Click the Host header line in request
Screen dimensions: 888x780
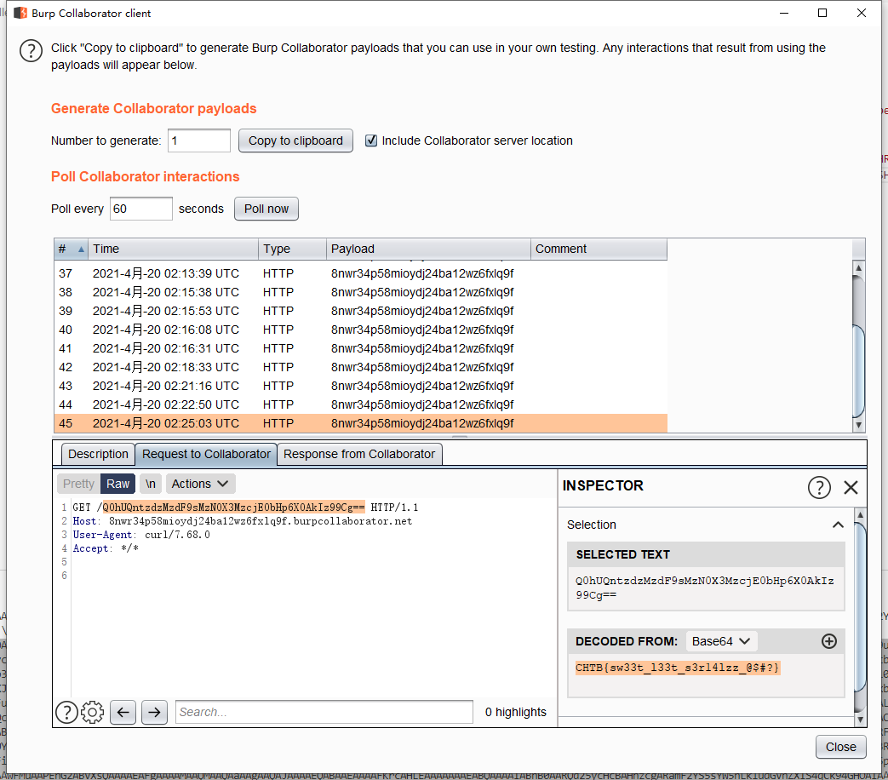[243, 521]
